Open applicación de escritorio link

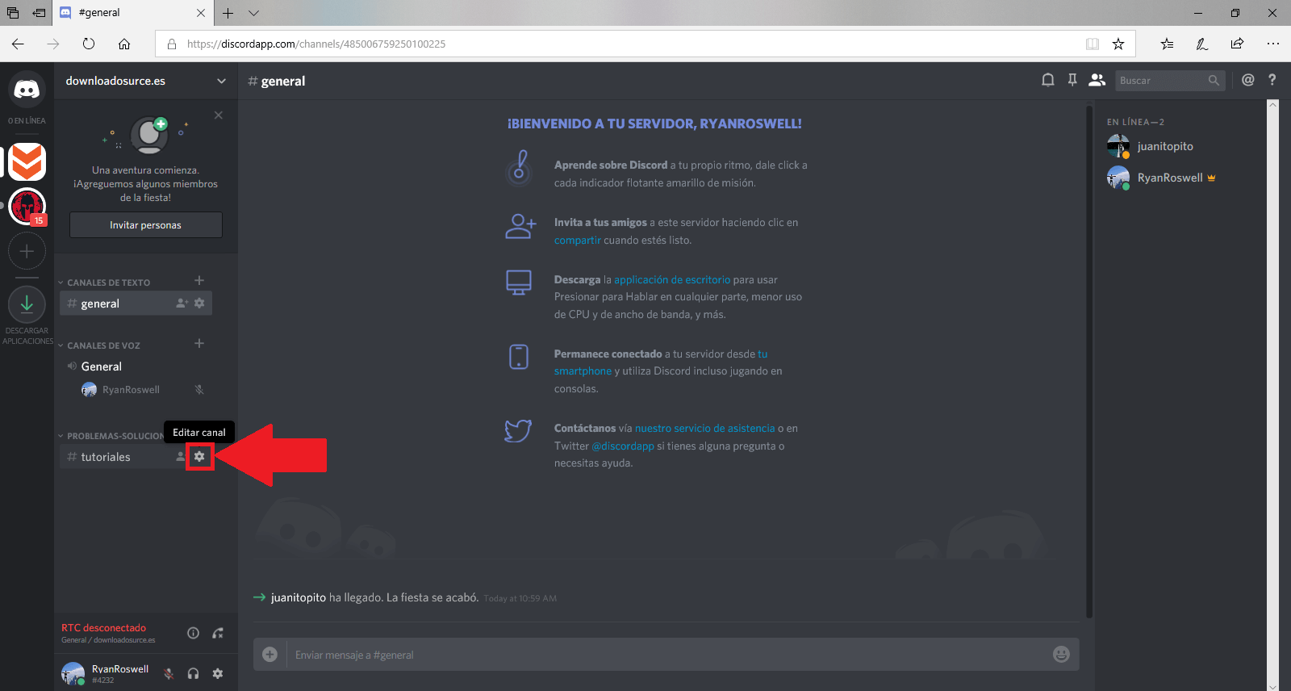[672, 279]
